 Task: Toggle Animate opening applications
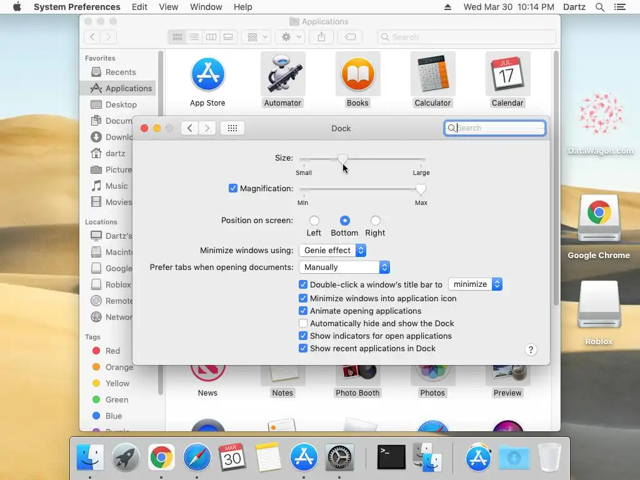[303, 311]
